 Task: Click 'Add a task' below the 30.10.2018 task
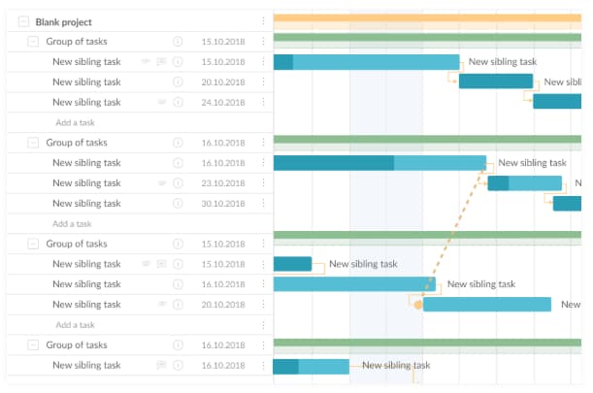[75, 224]
